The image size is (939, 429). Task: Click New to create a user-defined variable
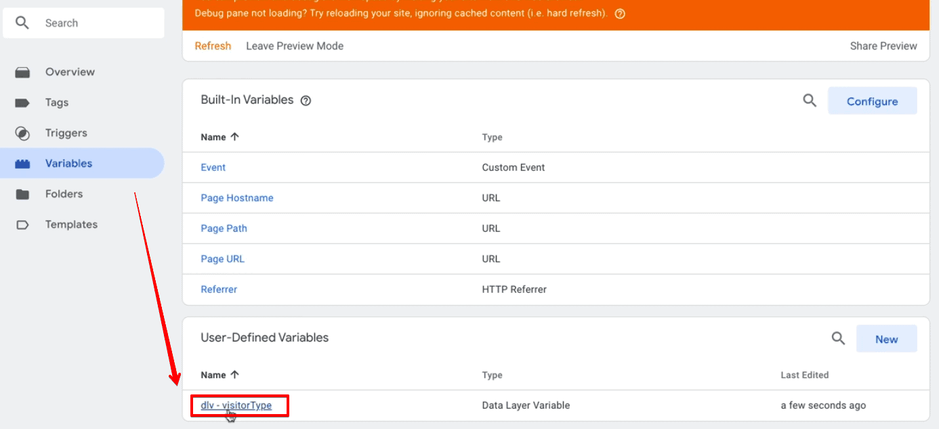[886, 339]
